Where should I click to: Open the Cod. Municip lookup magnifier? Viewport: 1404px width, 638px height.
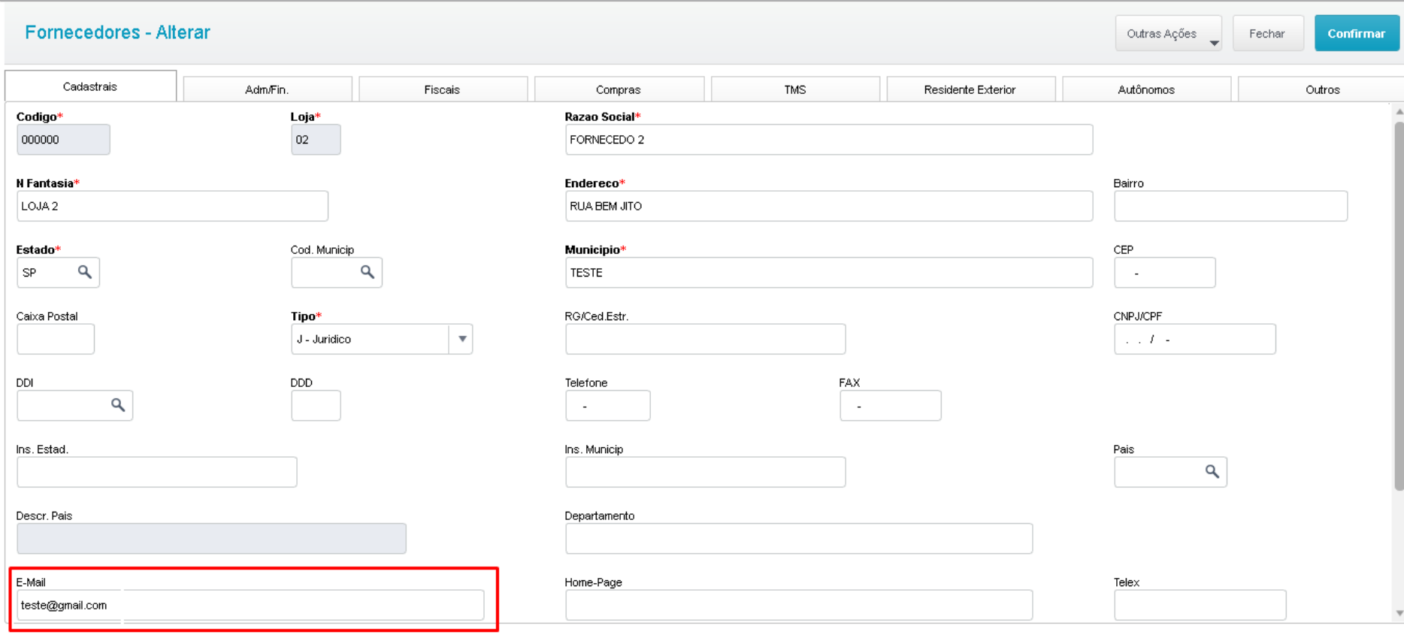click(x=368, y=272)
